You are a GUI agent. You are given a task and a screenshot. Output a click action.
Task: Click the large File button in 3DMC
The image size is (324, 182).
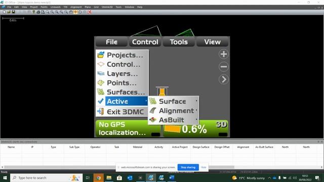[x=111, y=42]
